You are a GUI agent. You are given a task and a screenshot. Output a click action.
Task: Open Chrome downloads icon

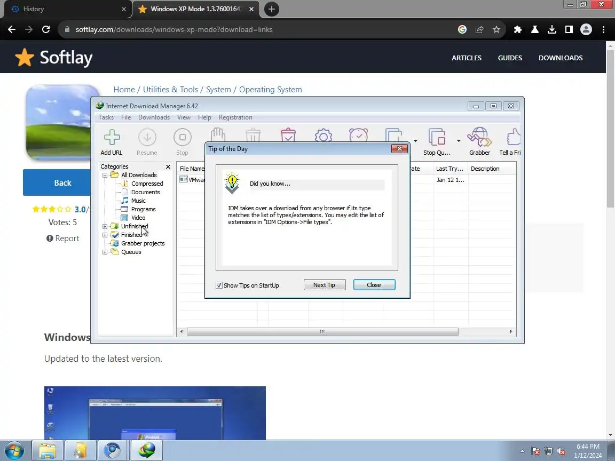(552, 29)
